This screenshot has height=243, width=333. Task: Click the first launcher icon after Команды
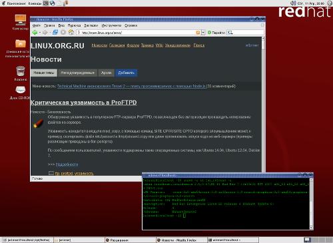[46, 3]
